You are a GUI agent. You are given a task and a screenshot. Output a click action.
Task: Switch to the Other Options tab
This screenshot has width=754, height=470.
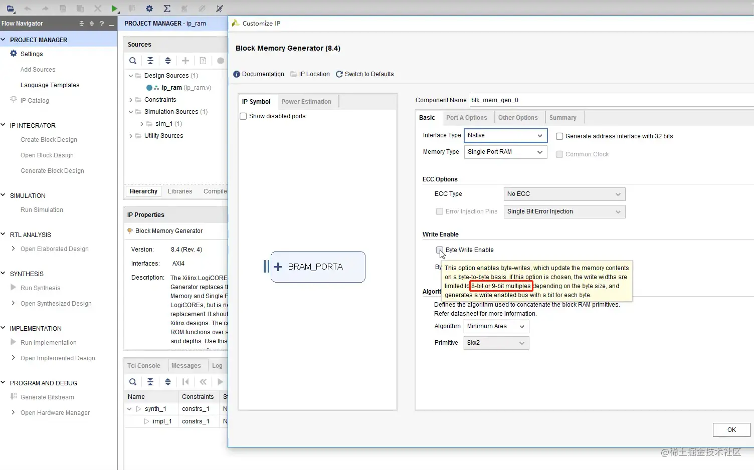[518, 118]
